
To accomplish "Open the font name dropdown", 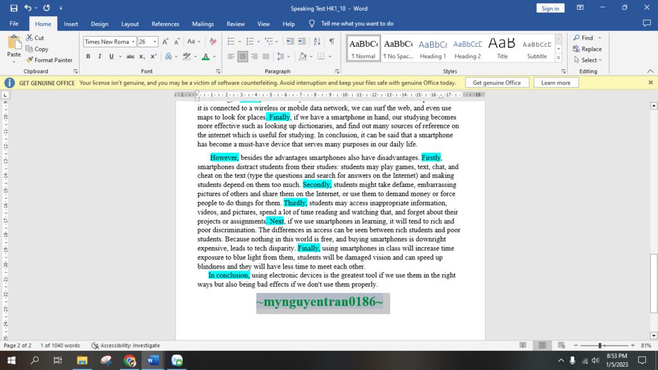I will (x=133, y=42).
